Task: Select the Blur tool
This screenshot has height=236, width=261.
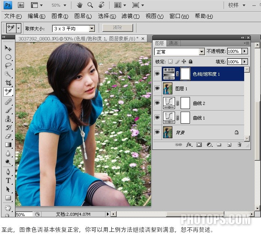Action: [8, 153]
